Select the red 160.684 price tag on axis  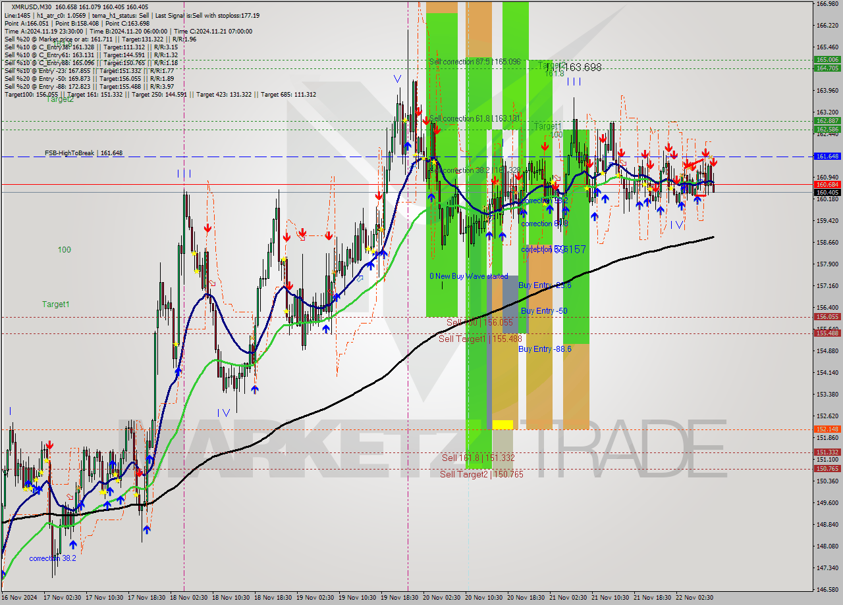[x=827, y=185]
